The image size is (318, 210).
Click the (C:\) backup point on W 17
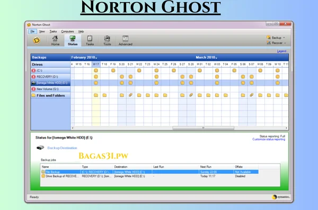click(x=96, y=70)
